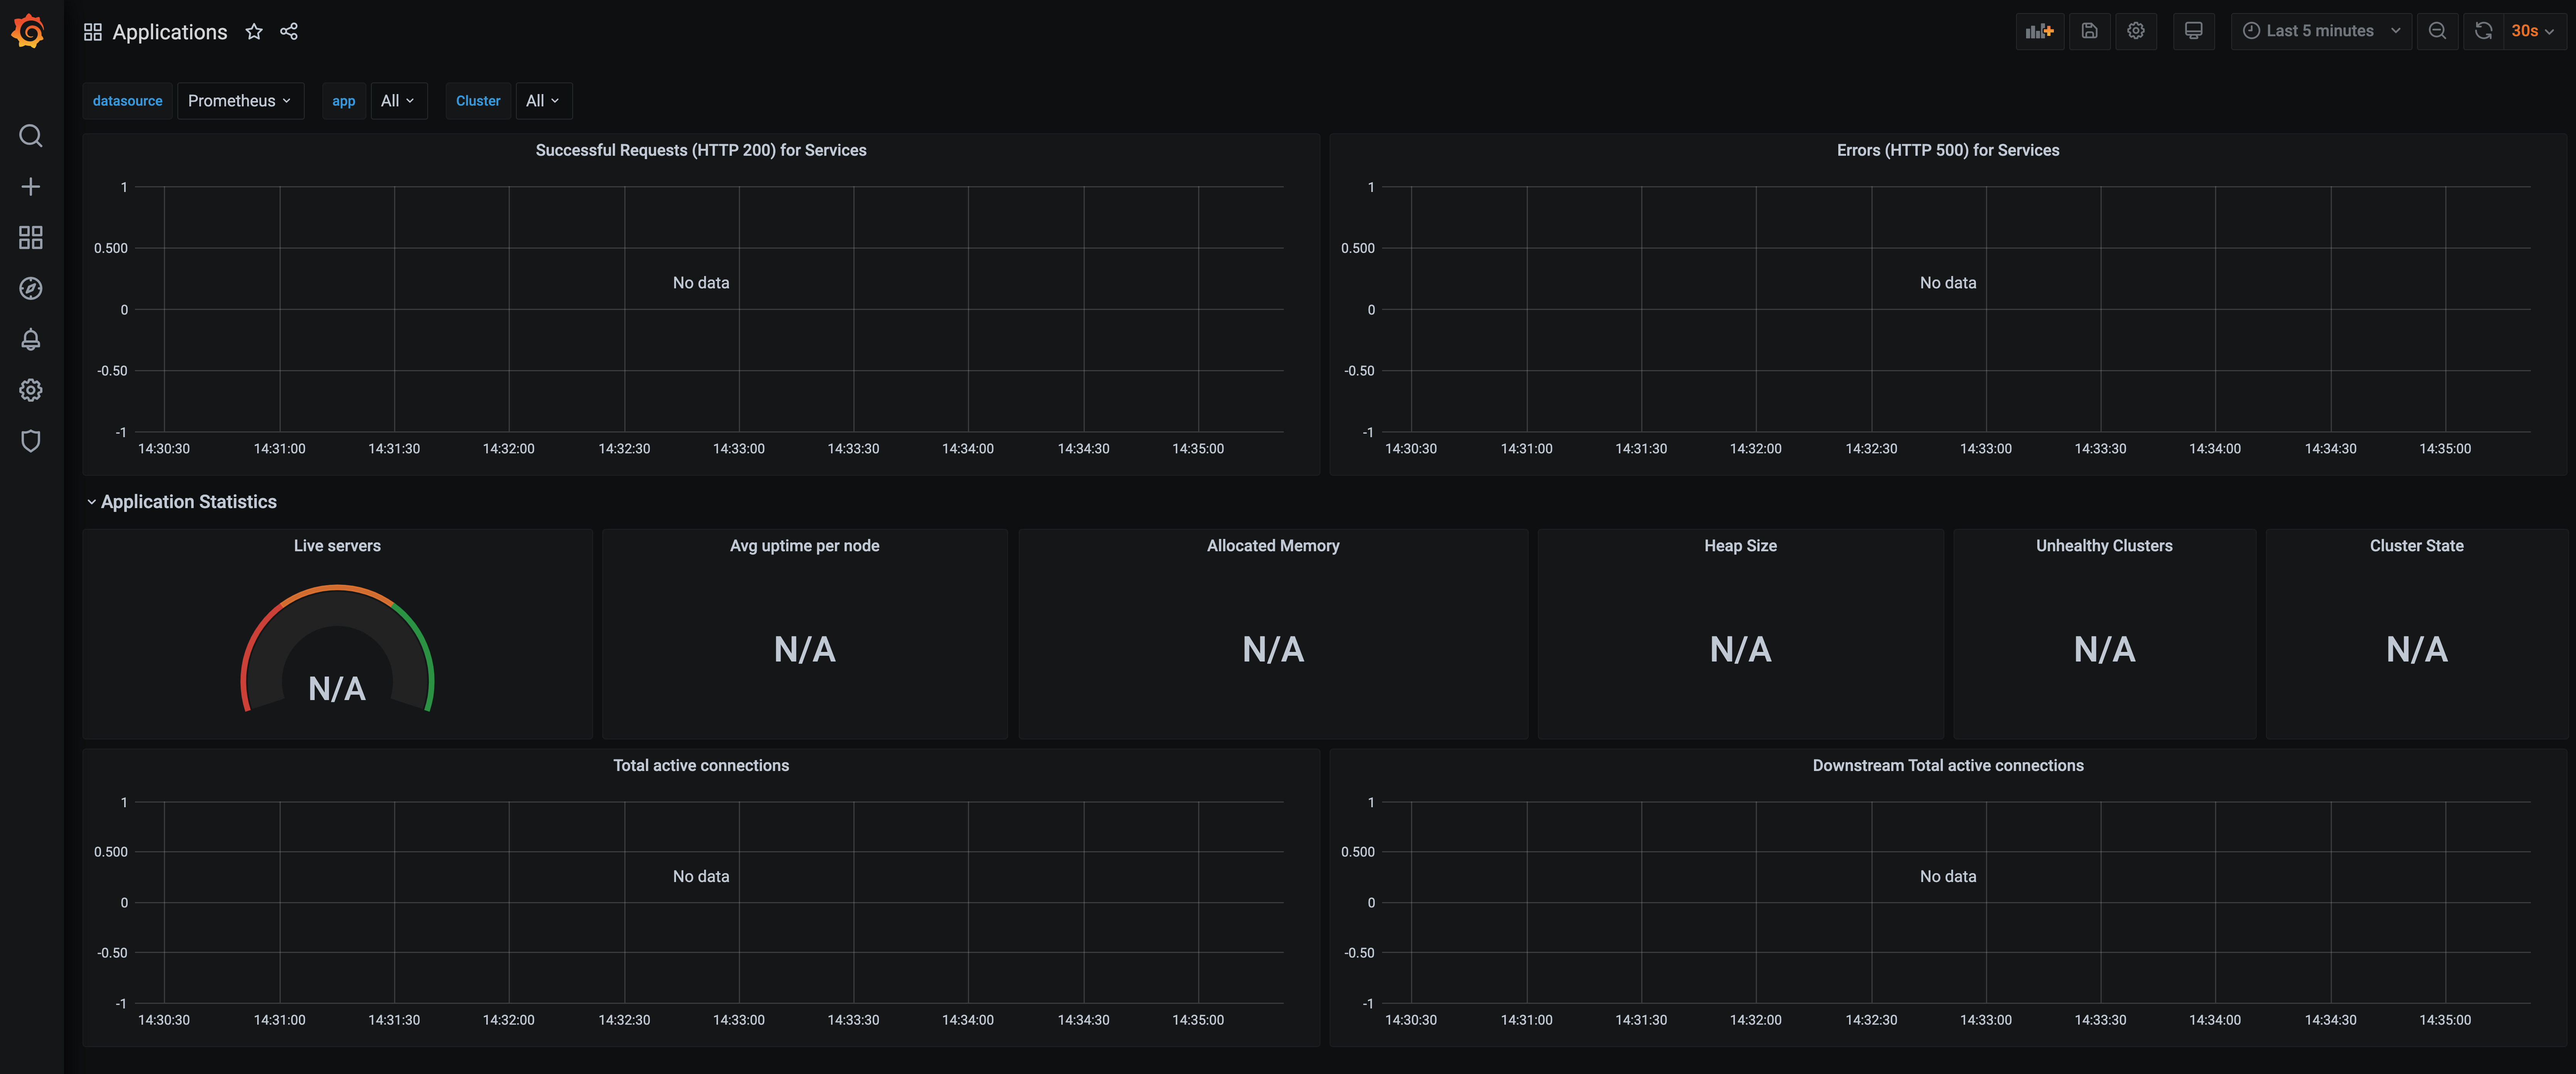Viewport: 2576px width, 1074px height.
Task: Open dashboard settings gear
Action: (x=2136, y=31)
